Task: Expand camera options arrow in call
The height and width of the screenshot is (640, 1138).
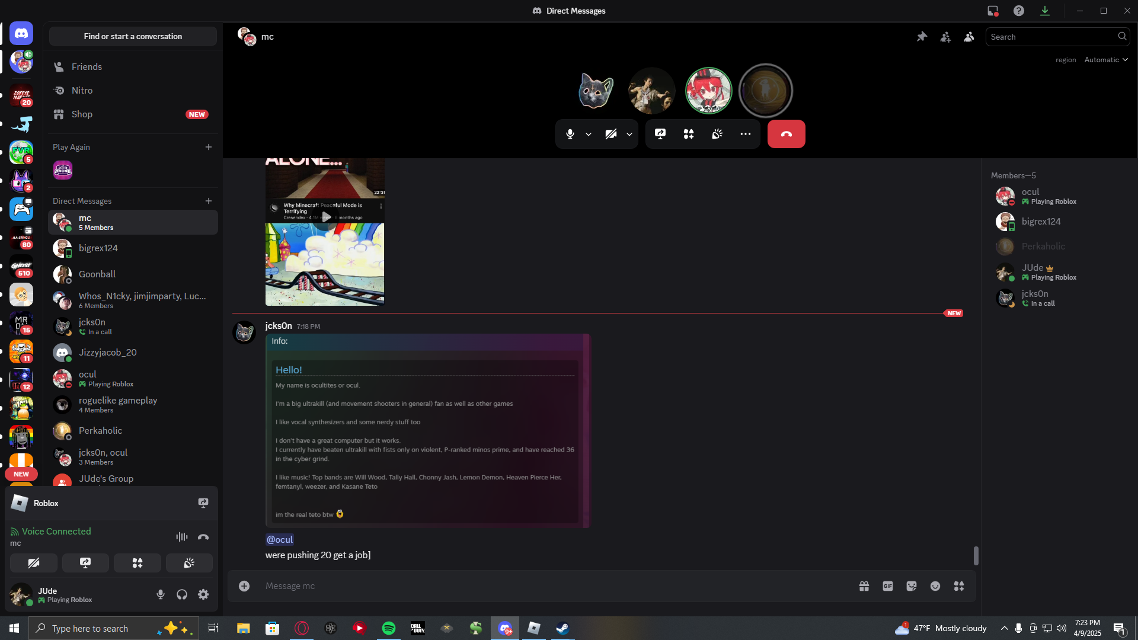Action: click(629, 134)
